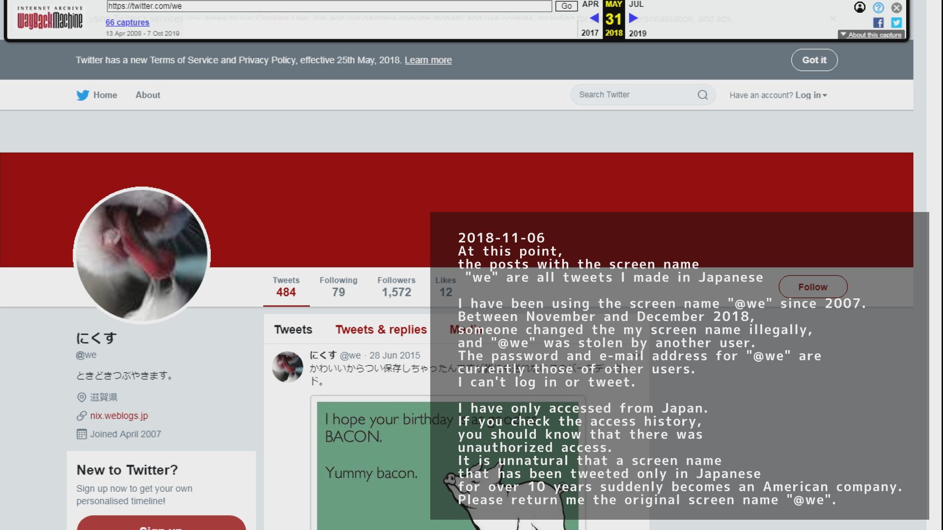Click the Follow button
943x530 pixels.
pyautogui.click(x=813, y=287)
